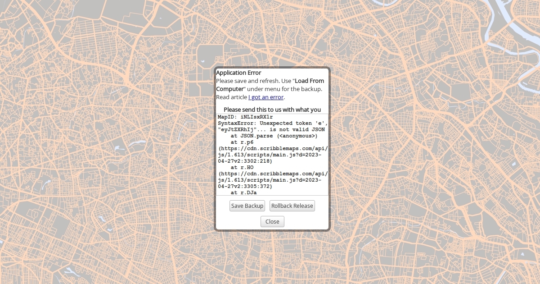Open the 'I got an error' article link
The image size is (540, 284).
pyautogui.click(x=266, y=97)
